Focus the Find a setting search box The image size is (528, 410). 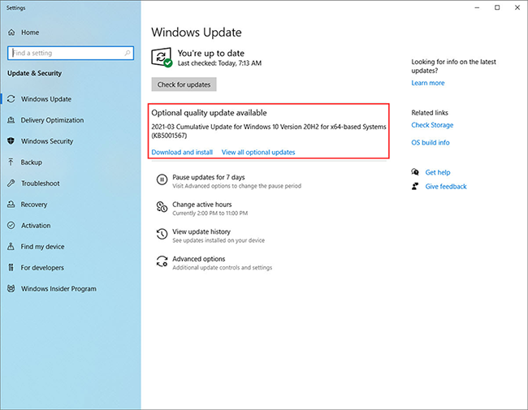click(71, 53)
